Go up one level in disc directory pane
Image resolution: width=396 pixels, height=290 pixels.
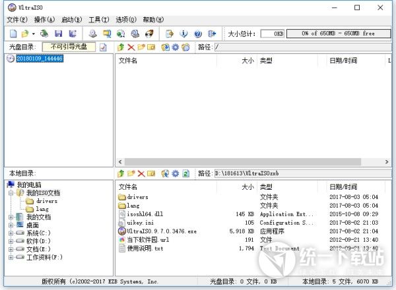(x=121, y=47)
